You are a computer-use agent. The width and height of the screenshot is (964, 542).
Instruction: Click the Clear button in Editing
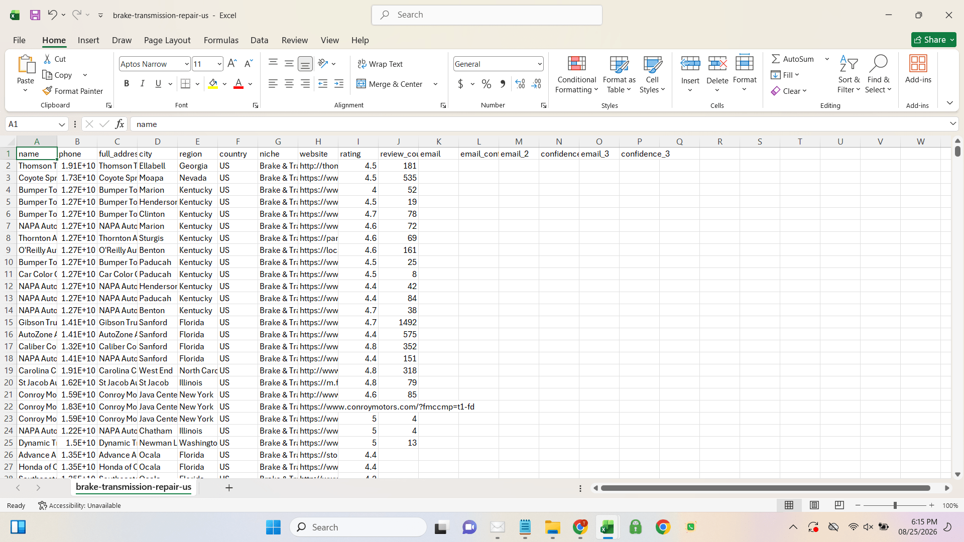pyautogui.click(x=789, y=91)
